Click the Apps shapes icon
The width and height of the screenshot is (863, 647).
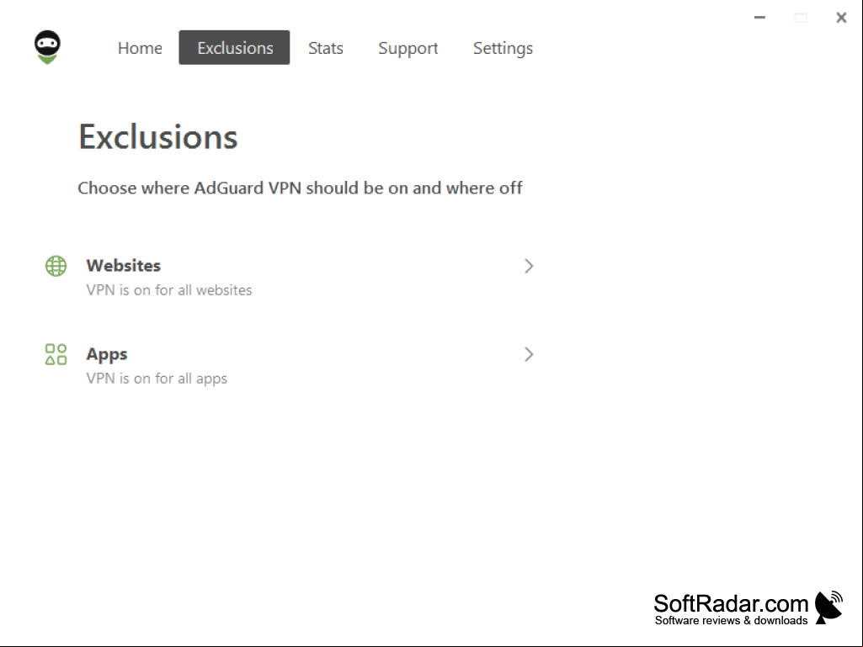(x=56, y=354)
